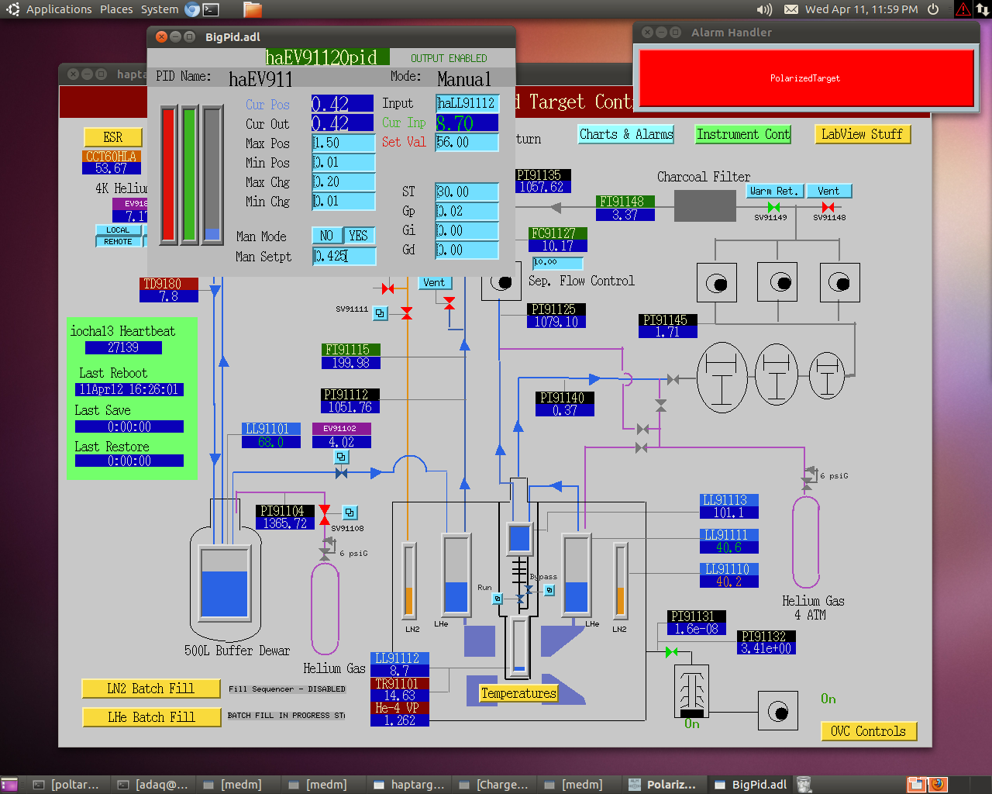Viewport: 992px width, 794px height.
Task: Edit the FC91127 setpoint field 10.00
Action: pos(558,263)
